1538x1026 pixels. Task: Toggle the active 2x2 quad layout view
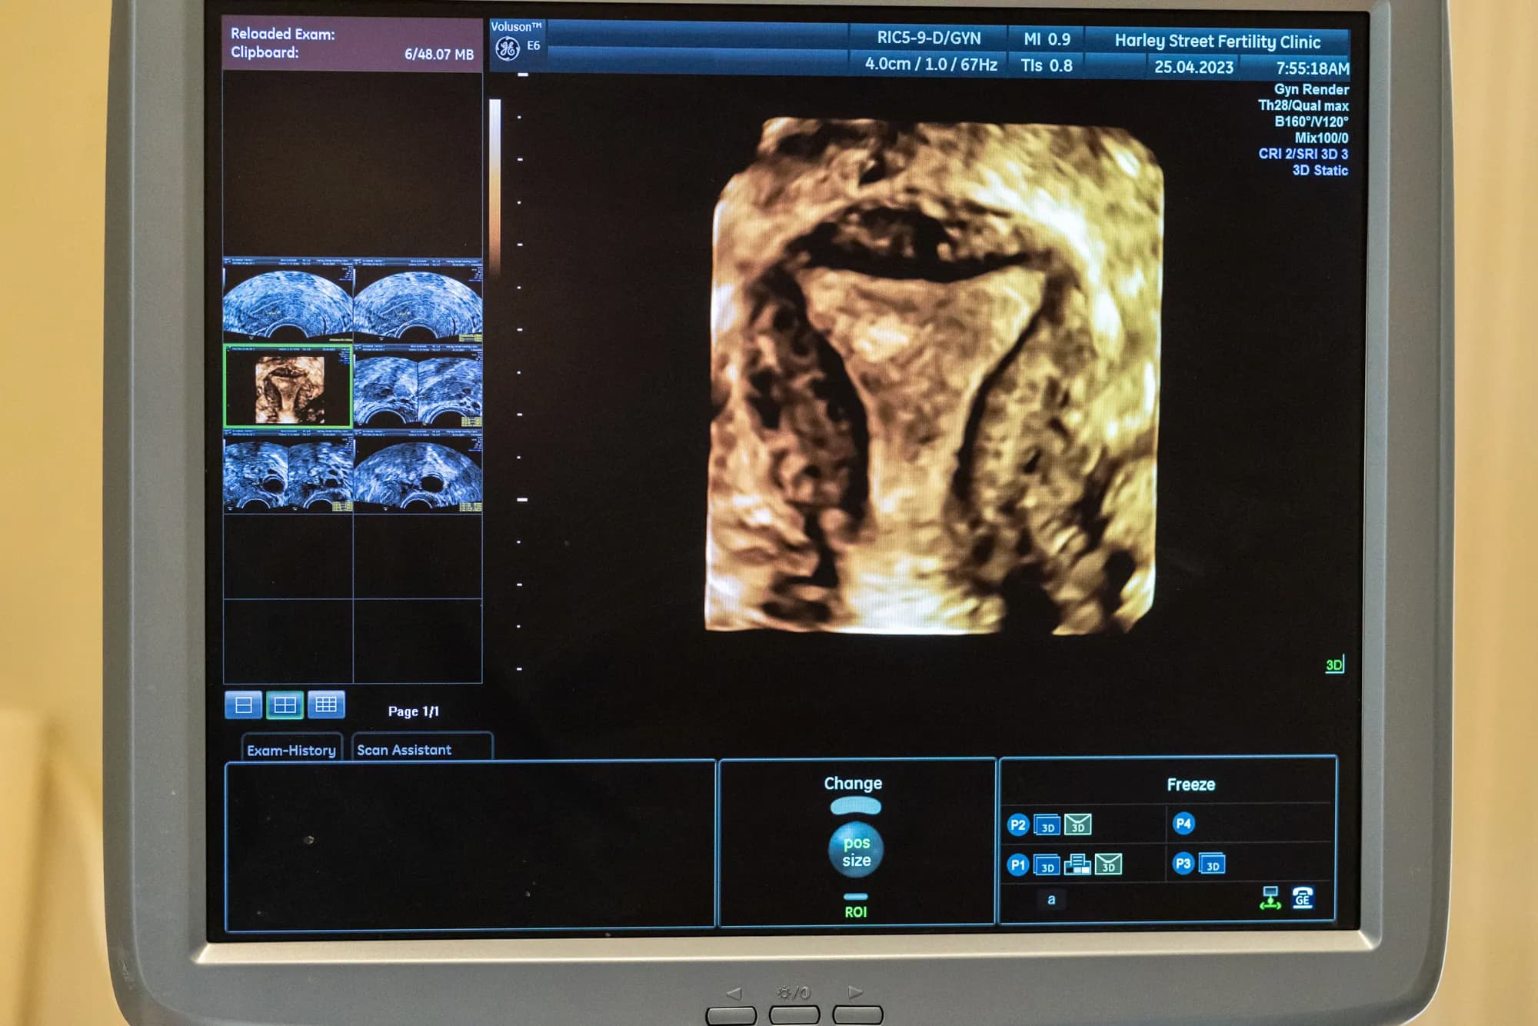(285, 705)
